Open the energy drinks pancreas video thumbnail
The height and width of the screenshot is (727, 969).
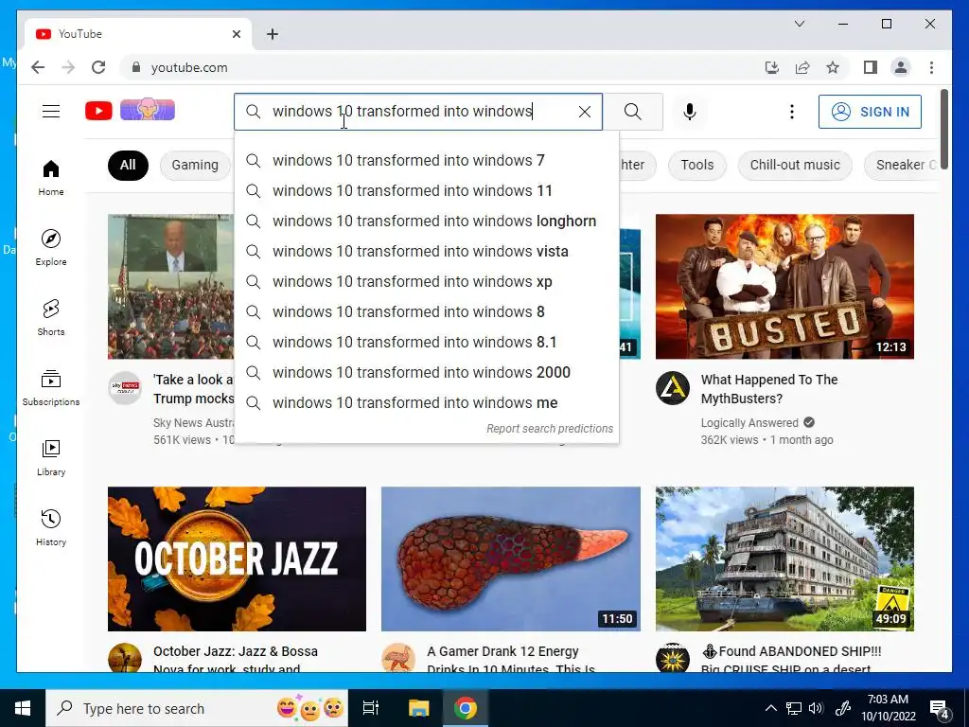[x=510, y=559]
